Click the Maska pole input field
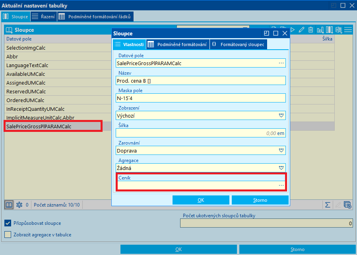This screenshot has width=357, height=255. [x=201, y=98]
